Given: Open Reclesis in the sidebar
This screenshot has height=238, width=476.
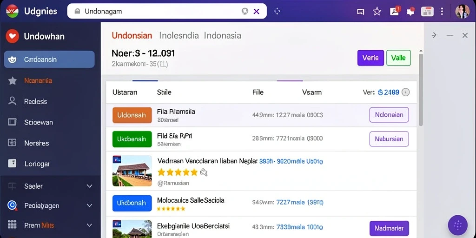Looking at the screenshot, I should tap(35, 101).
